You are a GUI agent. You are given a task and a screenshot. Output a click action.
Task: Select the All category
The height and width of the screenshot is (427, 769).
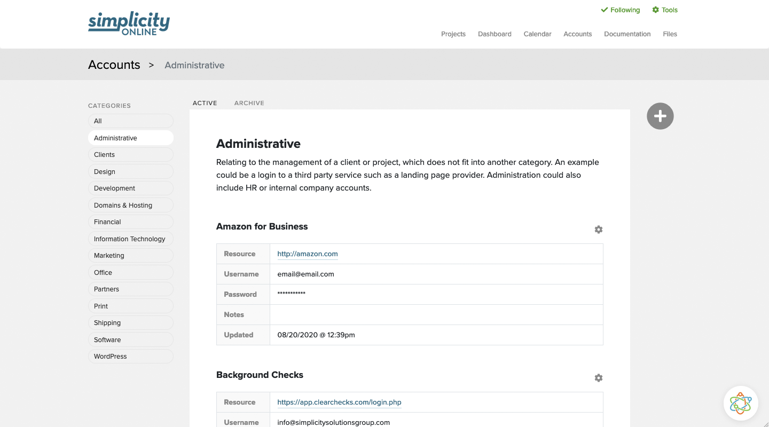coord(131,121)
